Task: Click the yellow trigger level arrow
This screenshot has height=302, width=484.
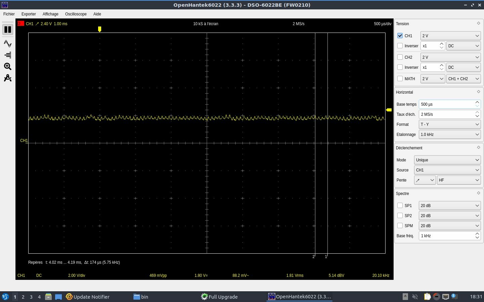Action: (389, 110)
